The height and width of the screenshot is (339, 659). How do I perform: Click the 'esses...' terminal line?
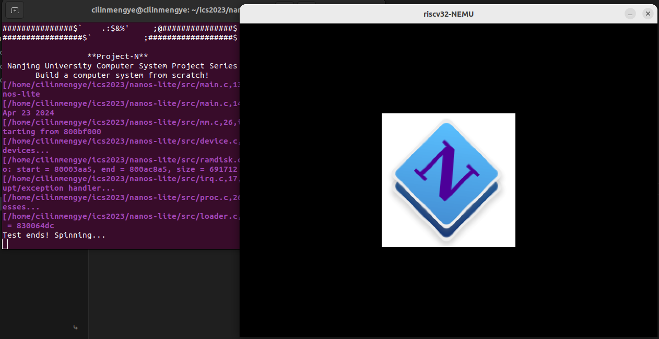click(21, 207)
